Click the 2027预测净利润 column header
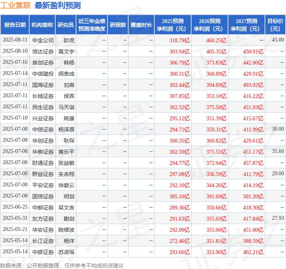This screenshot has width=286, height=269. click(246, 25)
